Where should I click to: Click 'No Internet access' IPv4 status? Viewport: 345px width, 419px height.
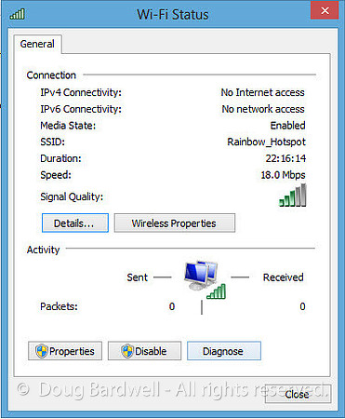pyautogui.click(x=262, y=92)
